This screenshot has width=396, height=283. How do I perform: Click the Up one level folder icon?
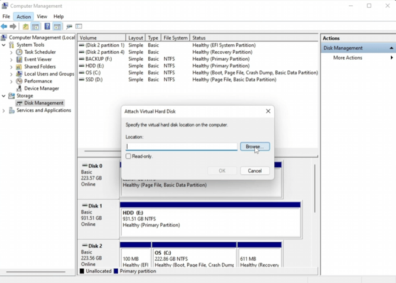pyautogui.click(x=25, y=27)
